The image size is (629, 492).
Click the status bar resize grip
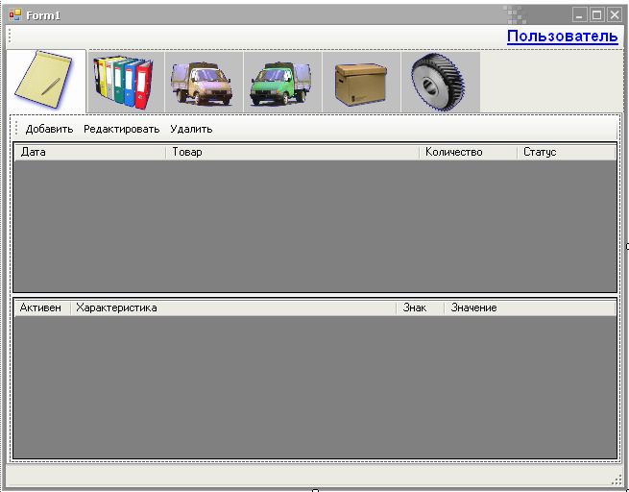(617, 480)
